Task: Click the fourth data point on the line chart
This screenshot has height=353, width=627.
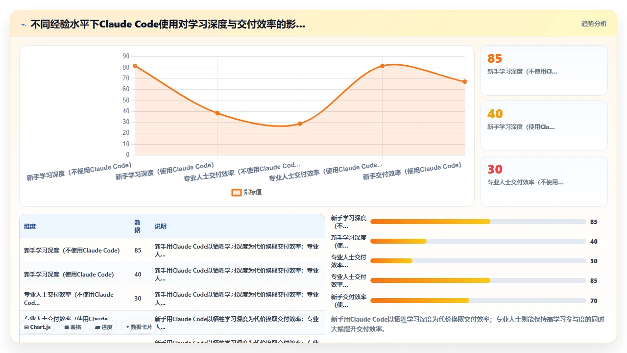Action: pos(383,66)
